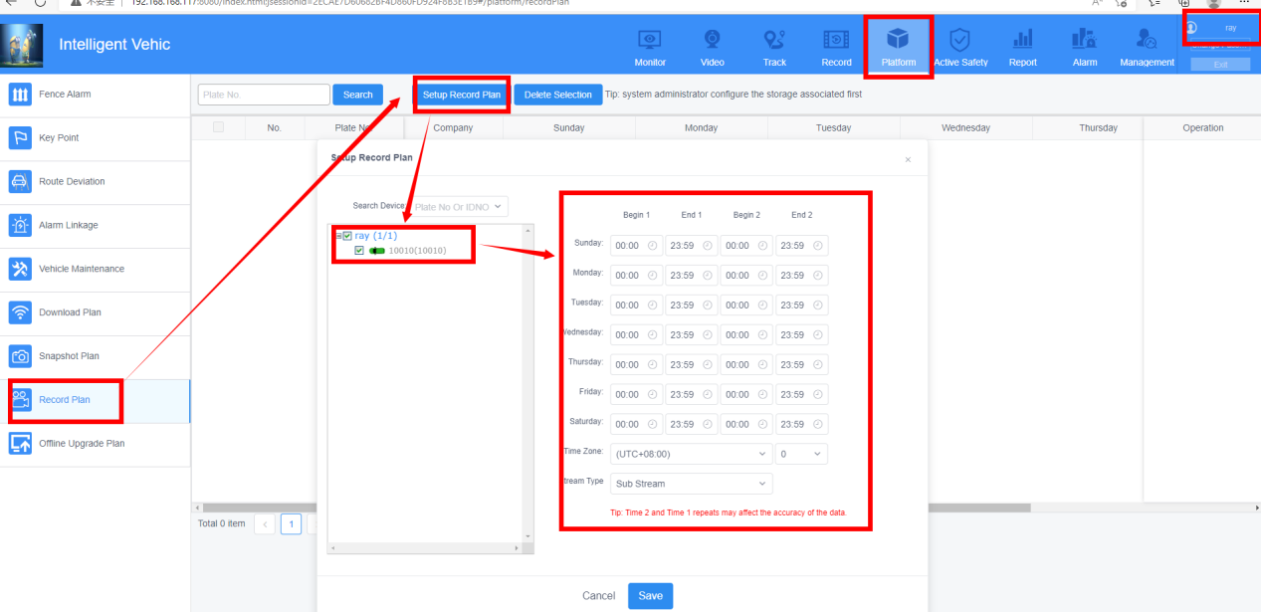Go to page 1 in pagination
1261x612 pixels.
pyautogui.click(x=291, y=524)
